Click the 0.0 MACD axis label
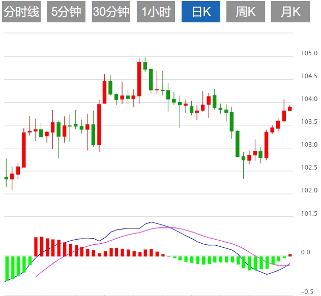 pyautogui.click(x=305, y=252)
